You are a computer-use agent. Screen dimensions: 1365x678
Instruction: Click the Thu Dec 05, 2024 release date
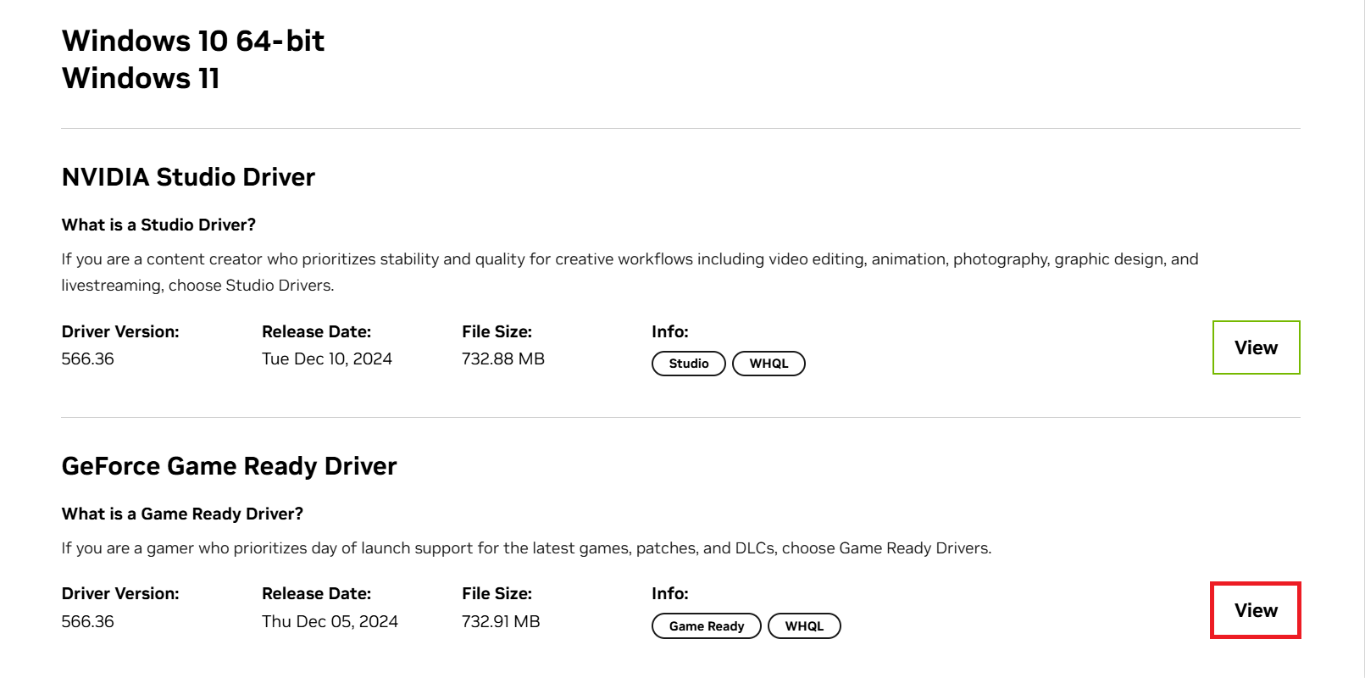point(330,621)
